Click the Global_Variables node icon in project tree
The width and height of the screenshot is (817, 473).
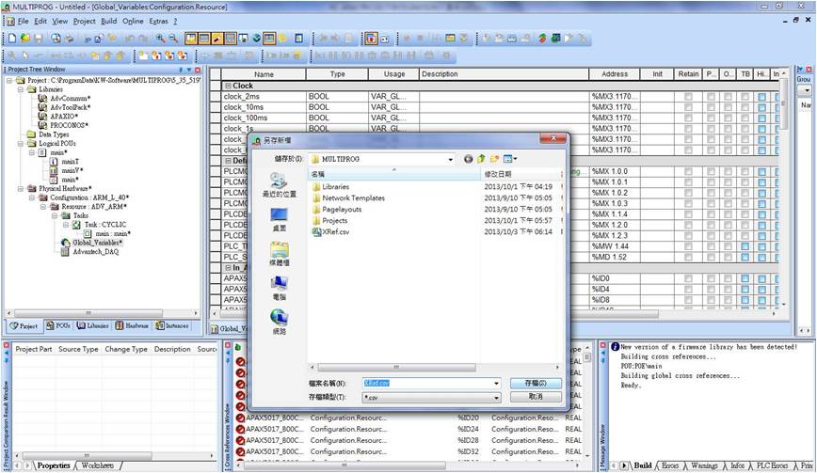click(65, 243)
